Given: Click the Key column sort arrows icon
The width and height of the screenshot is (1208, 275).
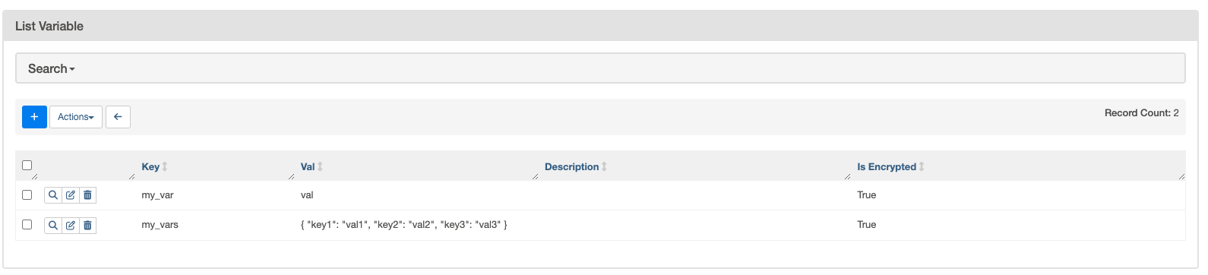Looking at the screenshot, I should click(165, 166).
